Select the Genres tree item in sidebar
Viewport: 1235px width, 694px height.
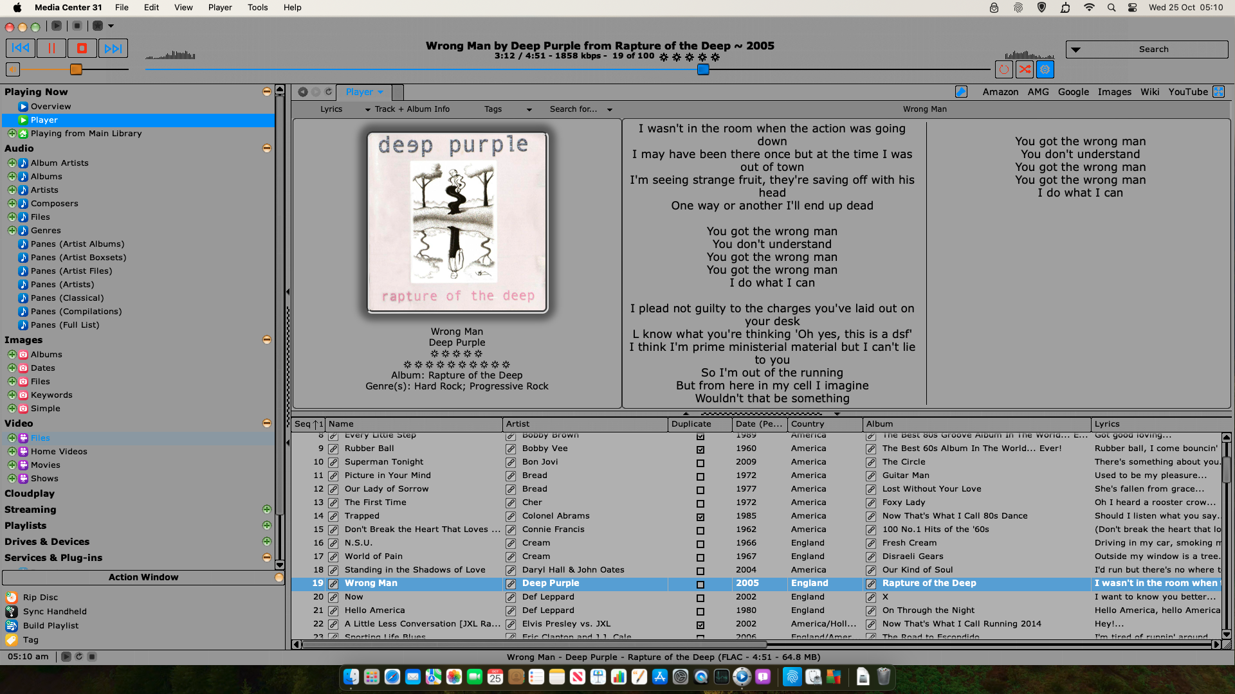coord(45,231)
